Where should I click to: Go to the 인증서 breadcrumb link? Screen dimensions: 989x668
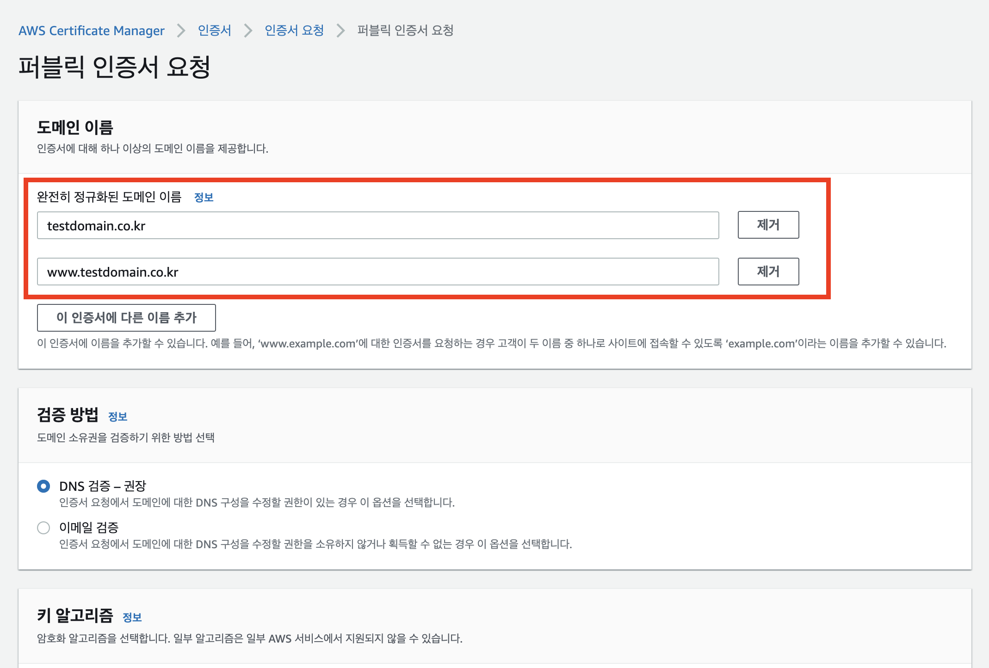point(214,31)
